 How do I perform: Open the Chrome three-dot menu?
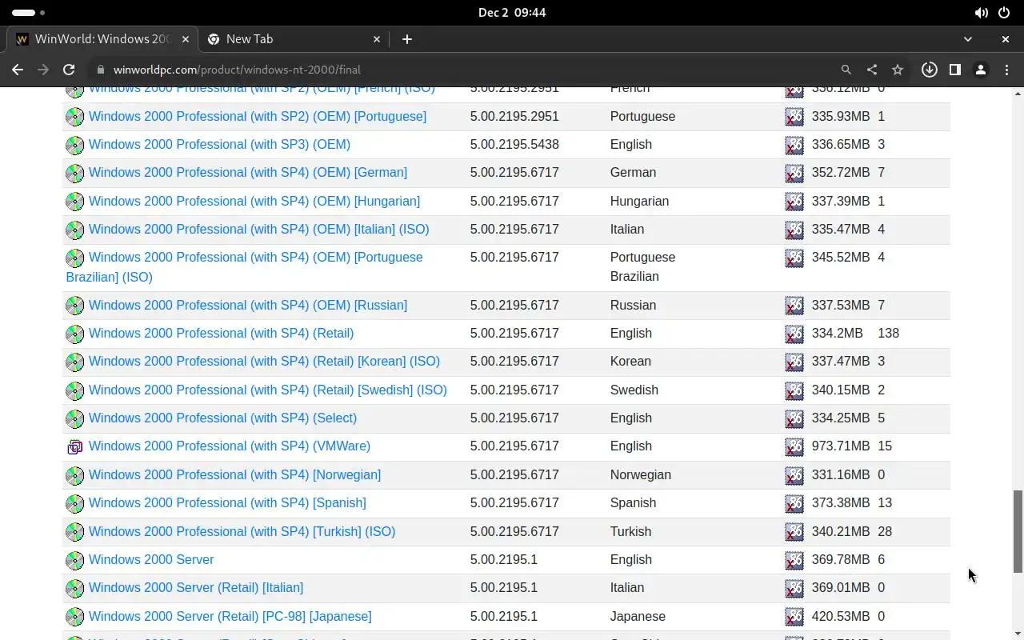pos(1006,70)
